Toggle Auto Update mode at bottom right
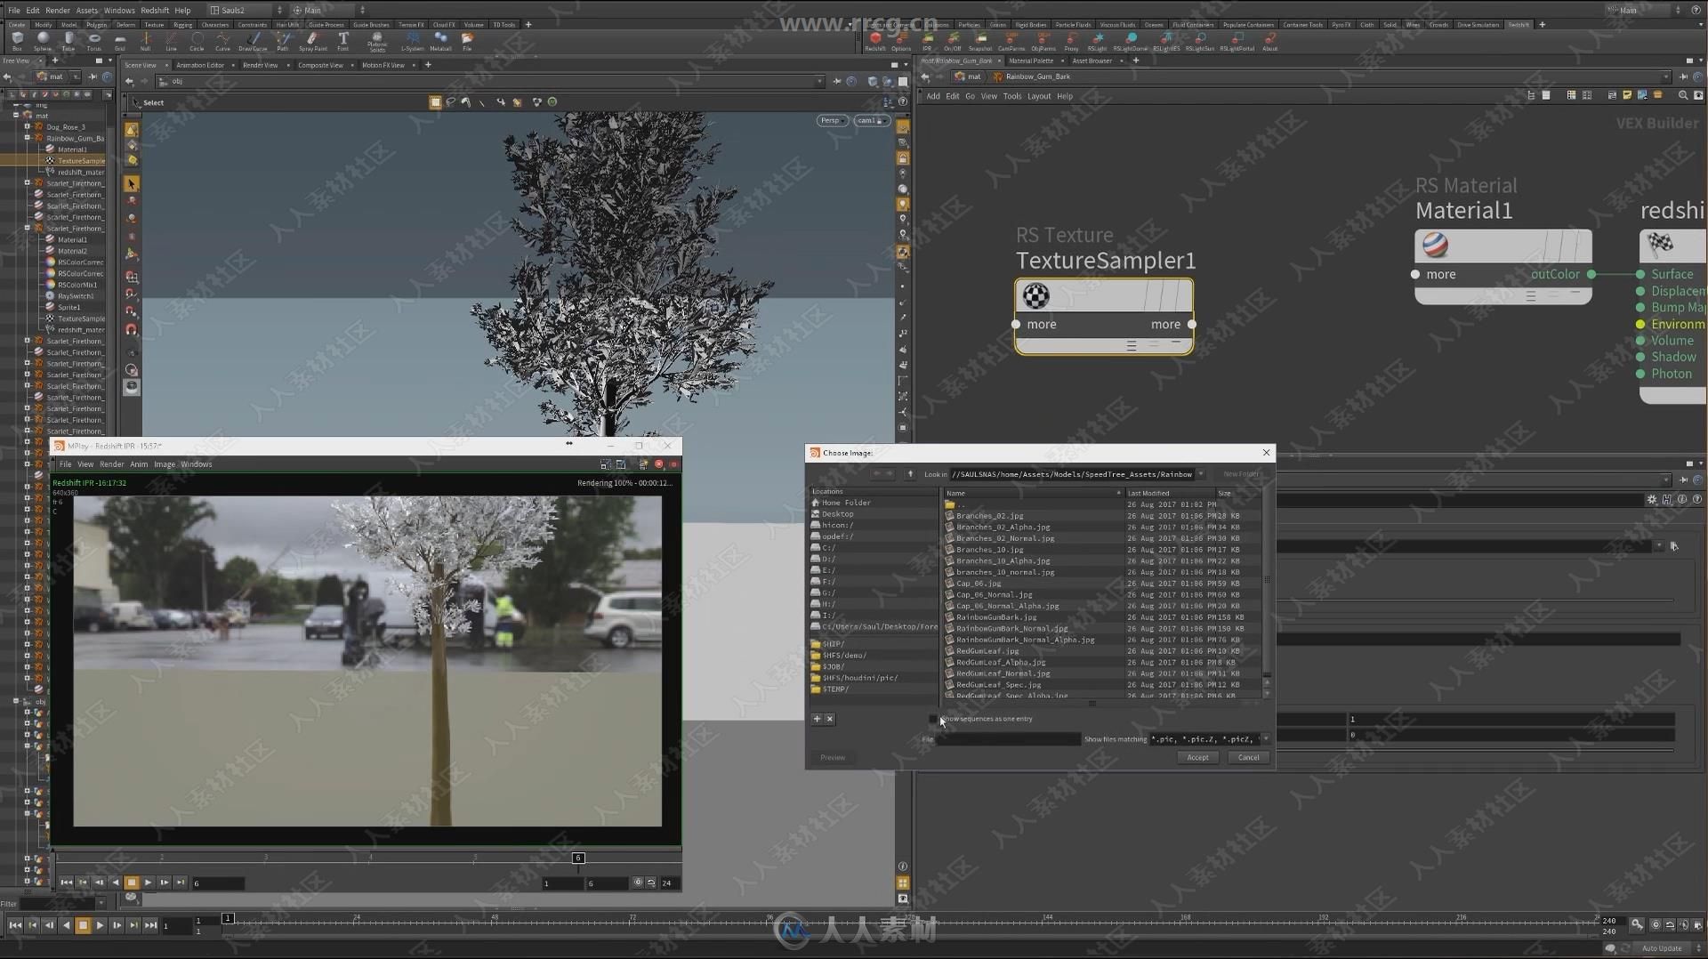Viewport: 1708px width, 959px height. coord(1662,948)
